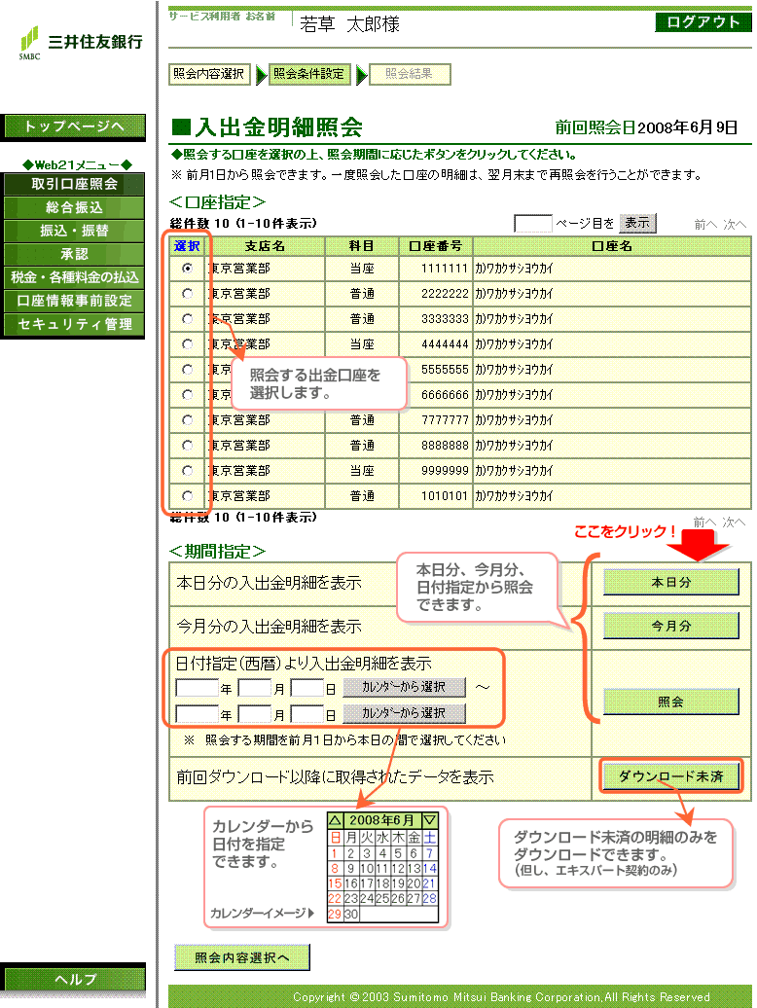The image size is (757, 1008).
Task: Open the ヘルプ button
Action: pos(73,979)
